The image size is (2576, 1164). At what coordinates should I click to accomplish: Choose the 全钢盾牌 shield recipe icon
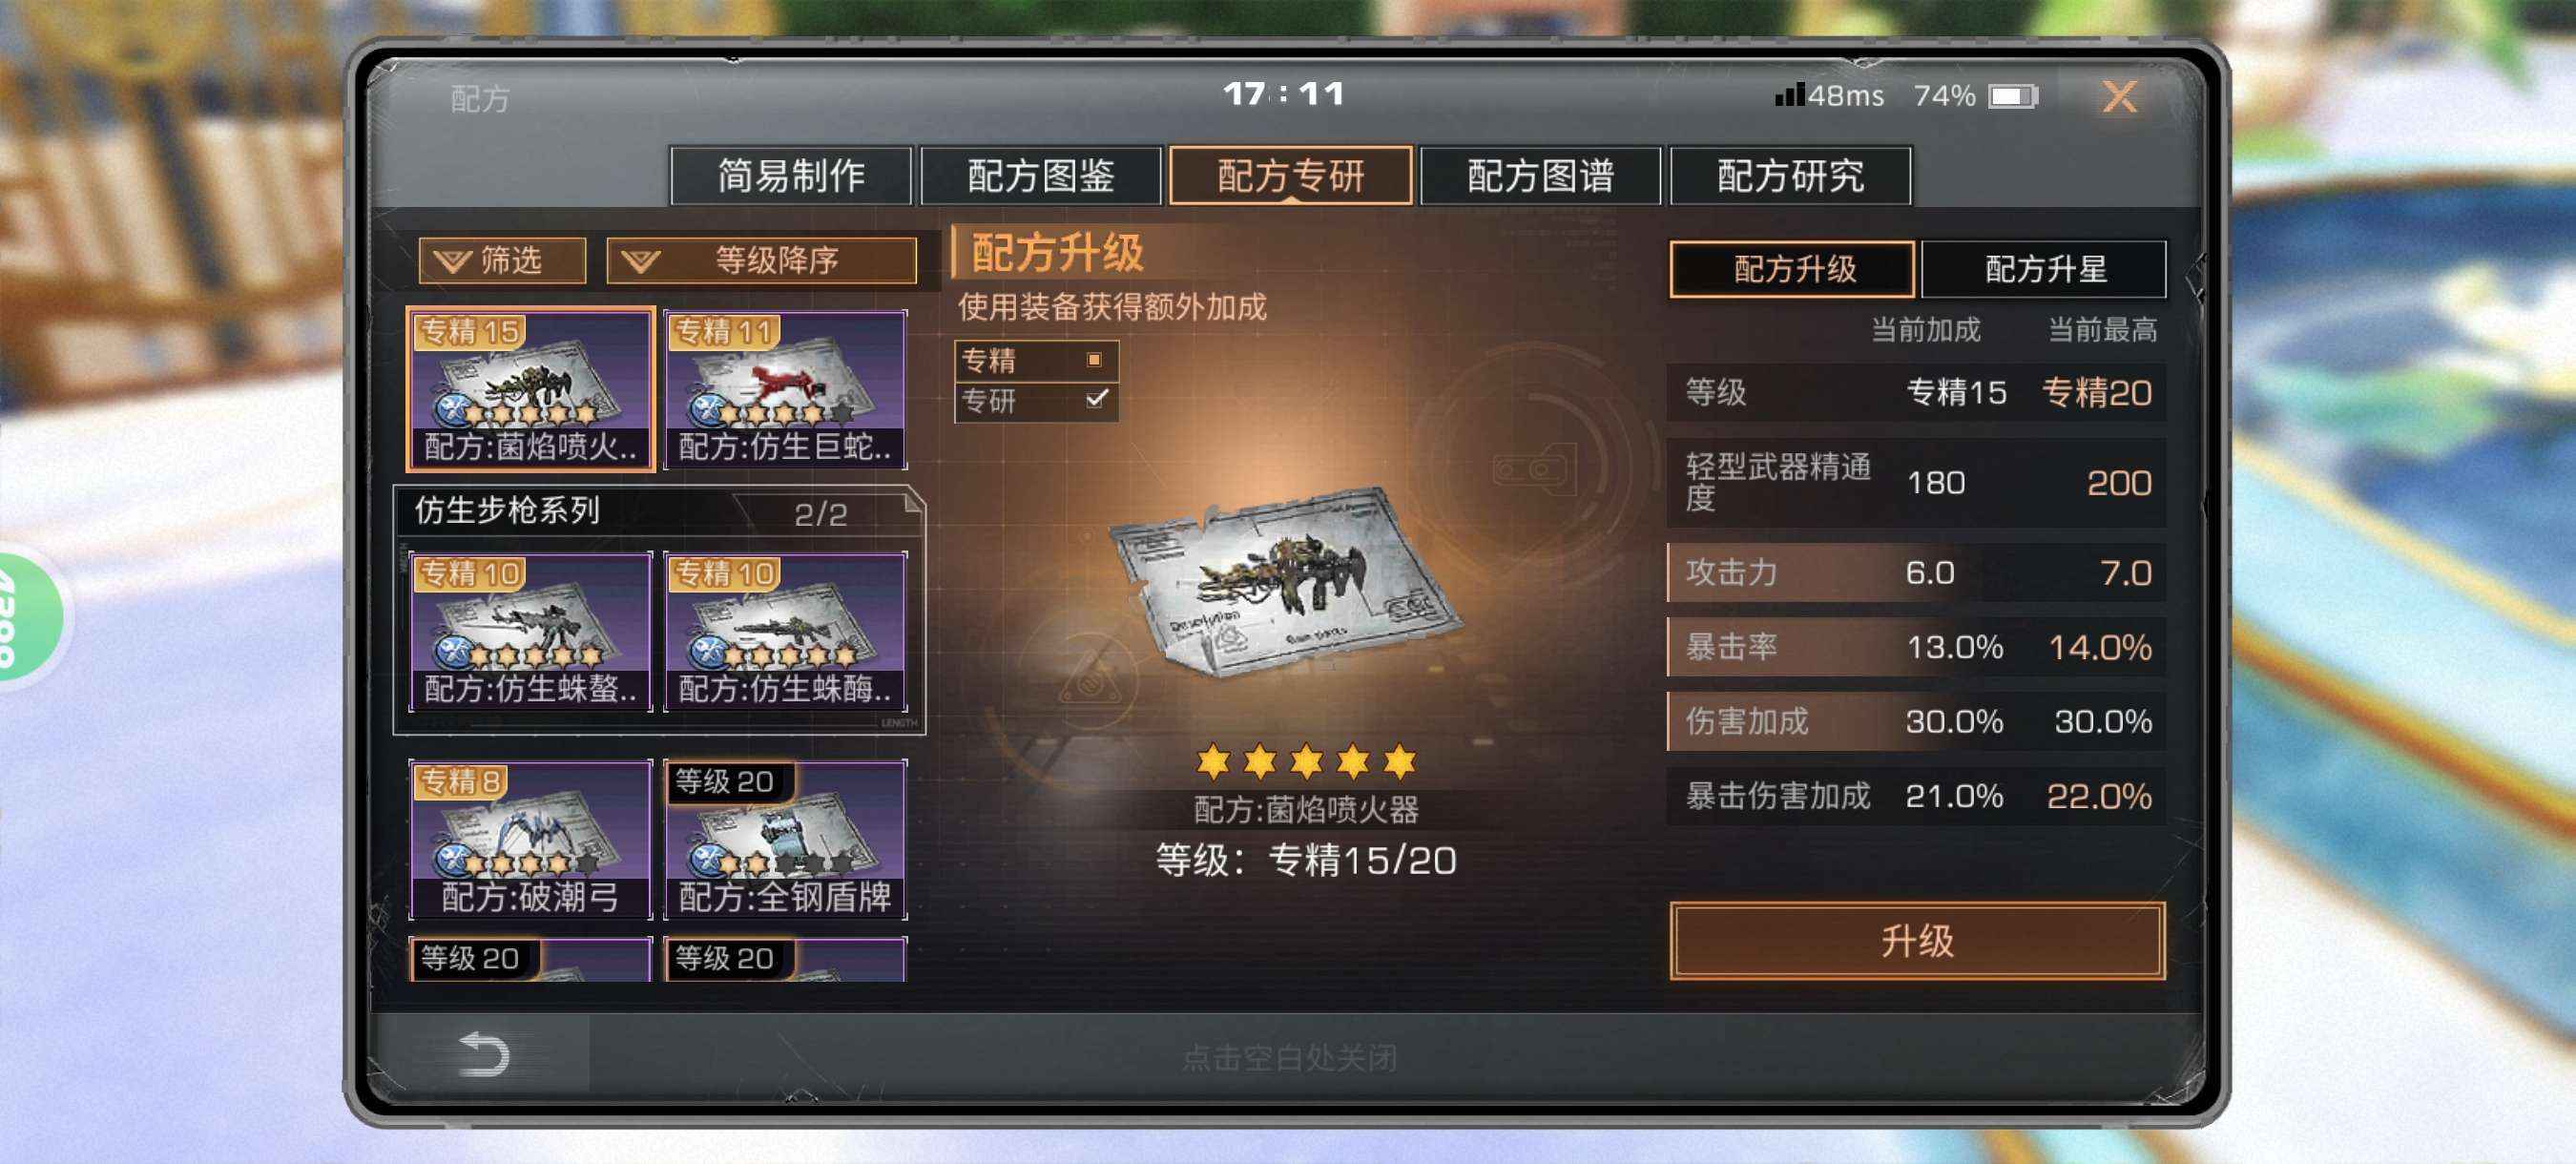[x=785, y=839]
